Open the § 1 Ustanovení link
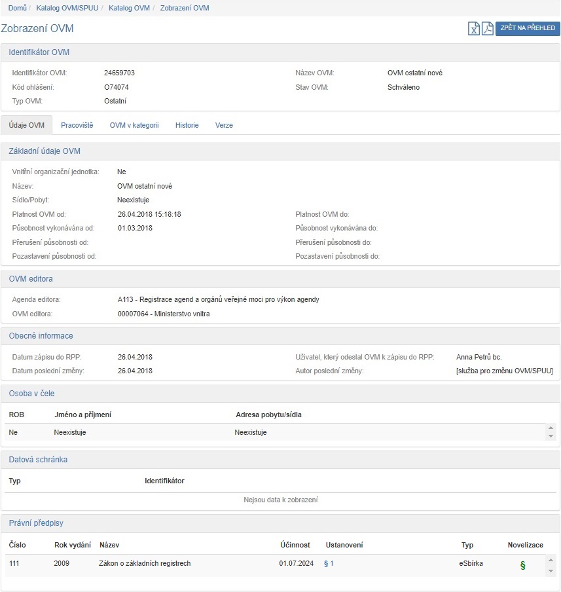Viewport: 561px width, 592px height. (329, 563)
